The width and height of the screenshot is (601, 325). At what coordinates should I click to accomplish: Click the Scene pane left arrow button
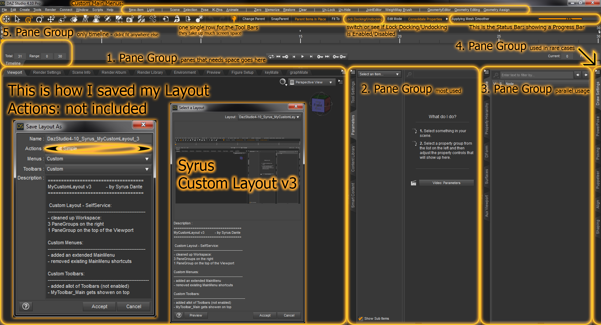(578, 75)
